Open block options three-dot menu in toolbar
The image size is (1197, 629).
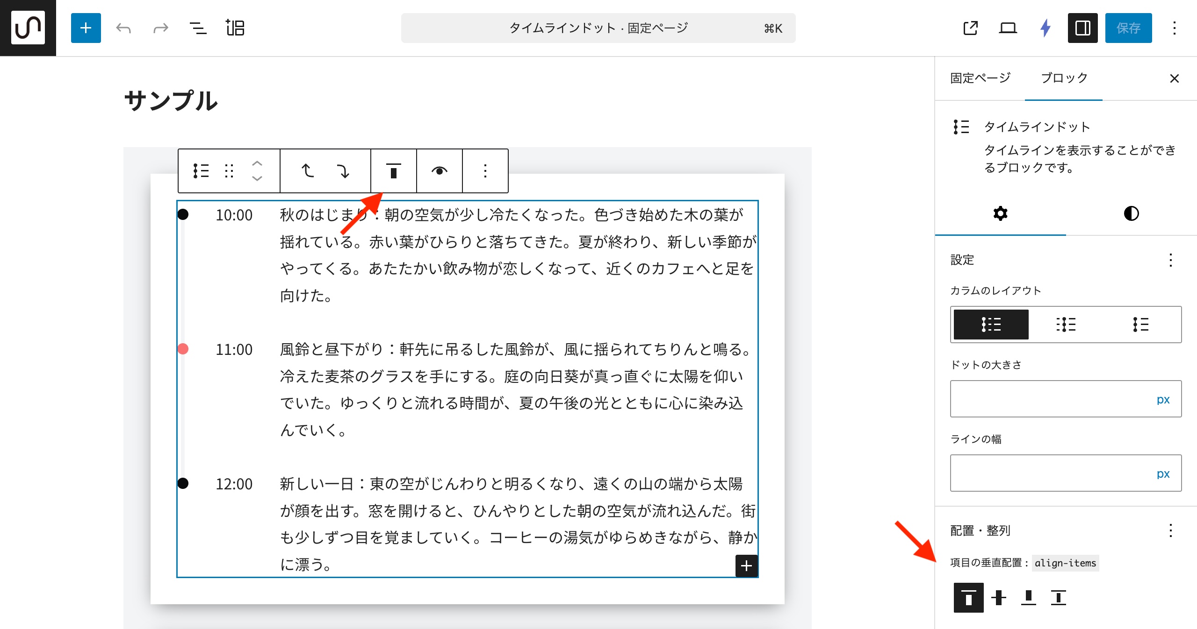pos(485,171)
